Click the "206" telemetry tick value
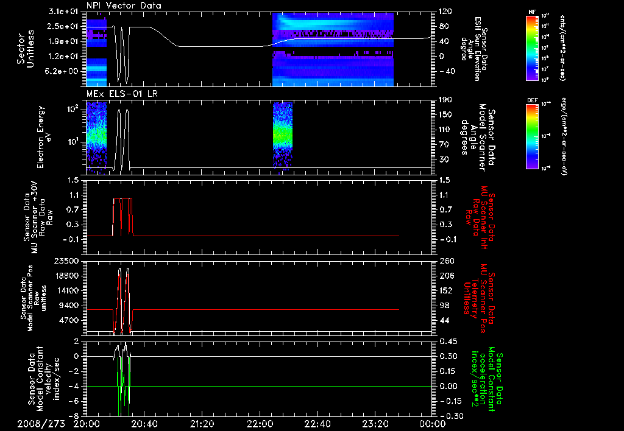 tap(447, 276)
